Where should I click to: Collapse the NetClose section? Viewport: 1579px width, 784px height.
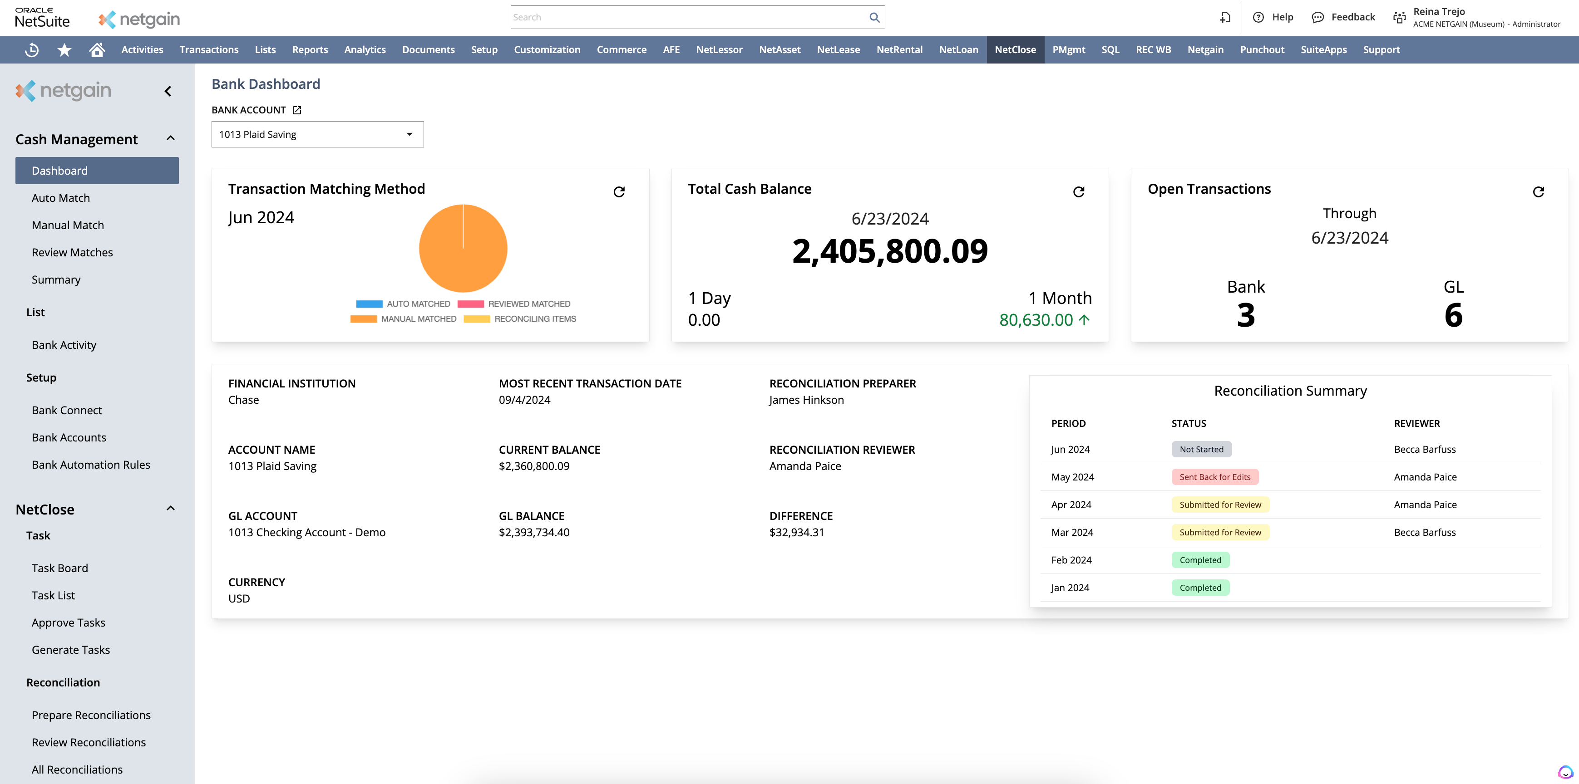170,508
